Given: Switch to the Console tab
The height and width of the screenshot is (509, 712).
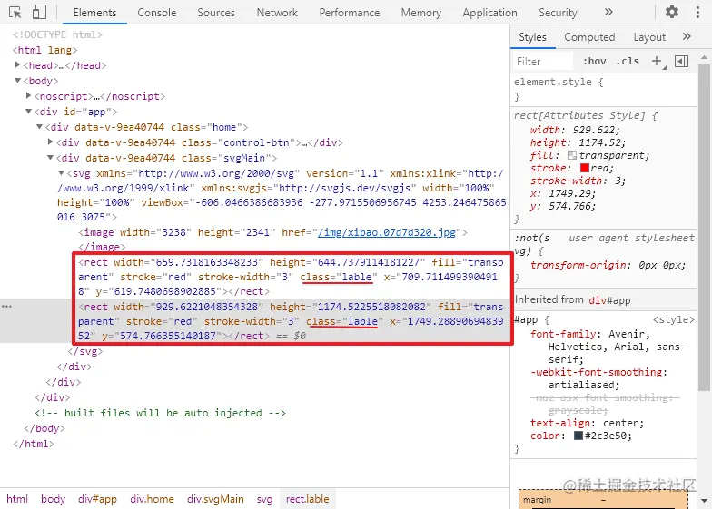Looking at the screenshot, I should [156, 13].
